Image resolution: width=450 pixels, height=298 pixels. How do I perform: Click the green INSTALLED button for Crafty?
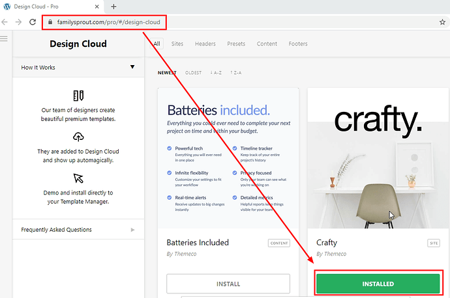(378, 284)
